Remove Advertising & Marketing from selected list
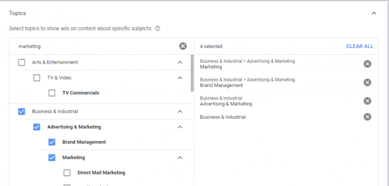Image resolution: width=389 pixels, height=186 pixels. point(368,101)
